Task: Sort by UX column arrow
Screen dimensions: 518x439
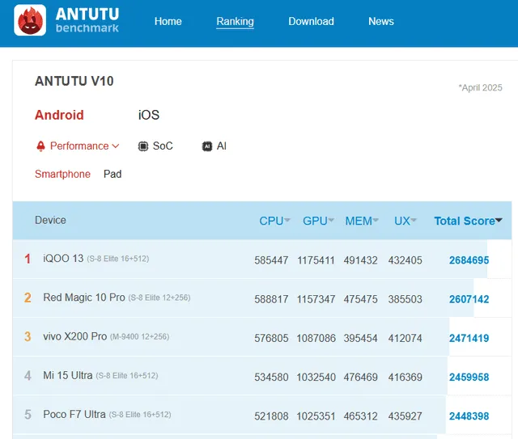Action: tap(414, 220)
